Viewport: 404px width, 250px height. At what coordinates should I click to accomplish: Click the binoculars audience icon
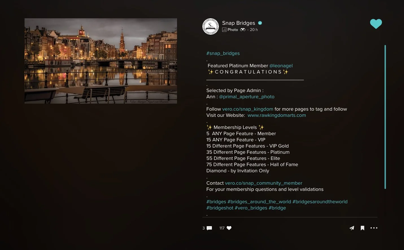point(243,30)
